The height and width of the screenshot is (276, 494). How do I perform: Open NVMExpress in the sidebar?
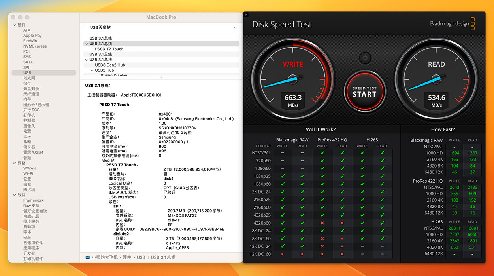tap(35, 46)
